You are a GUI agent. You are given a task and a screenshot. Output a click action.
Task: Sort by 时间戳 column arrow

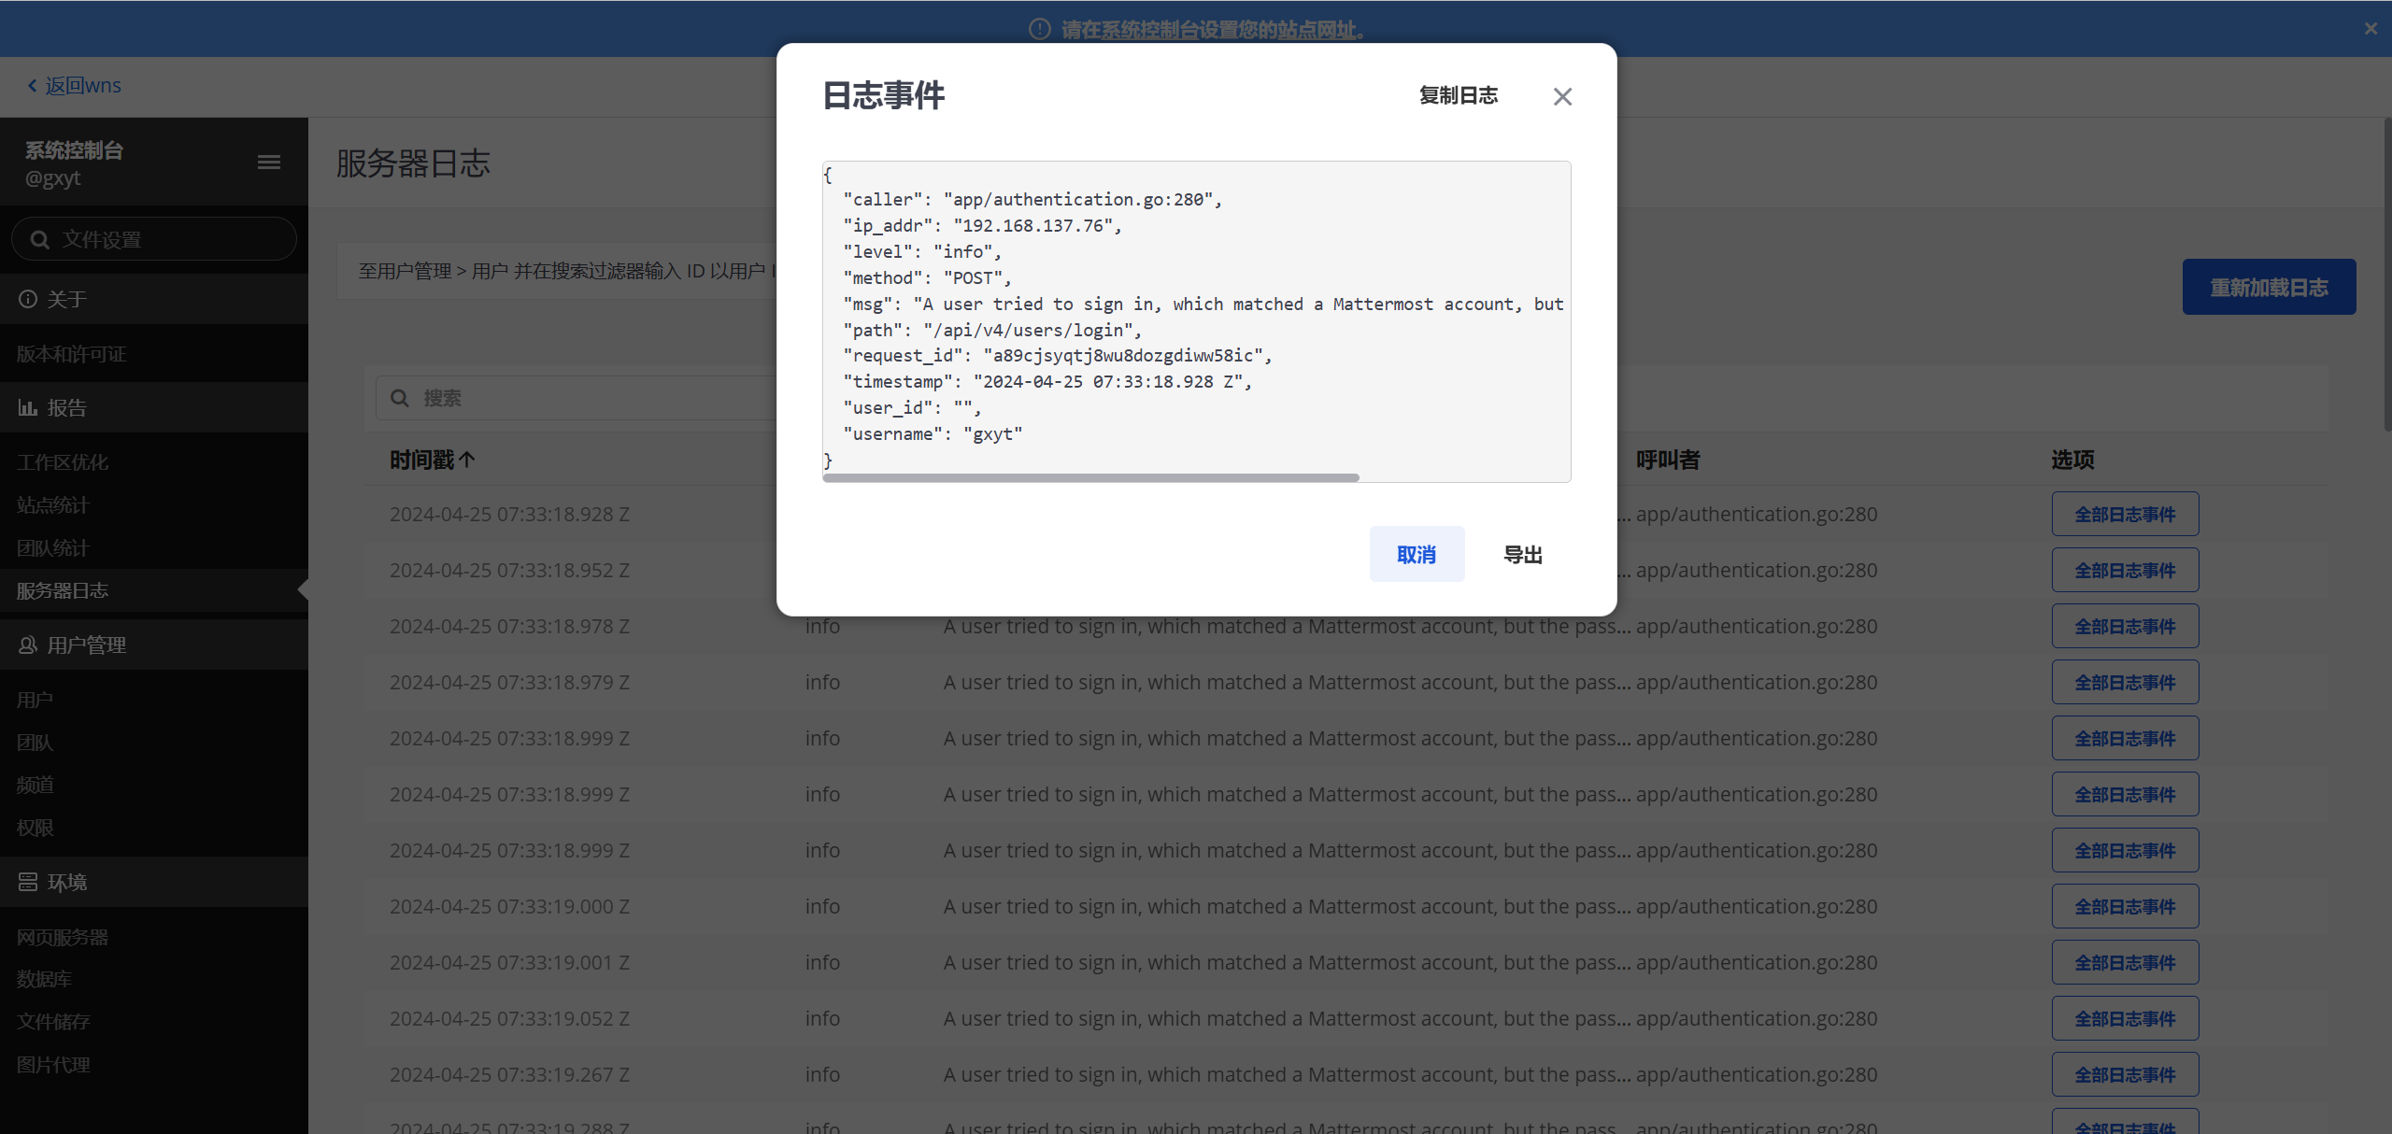[467, 460]
